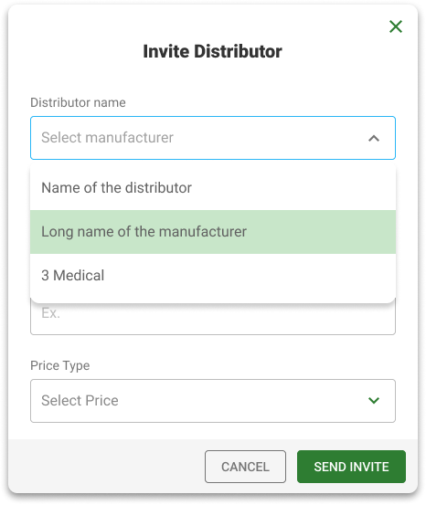Click the green highlighted row's empty right side
Image resolution: width=426 pixels, height=505 pixels.
[321, 232]
